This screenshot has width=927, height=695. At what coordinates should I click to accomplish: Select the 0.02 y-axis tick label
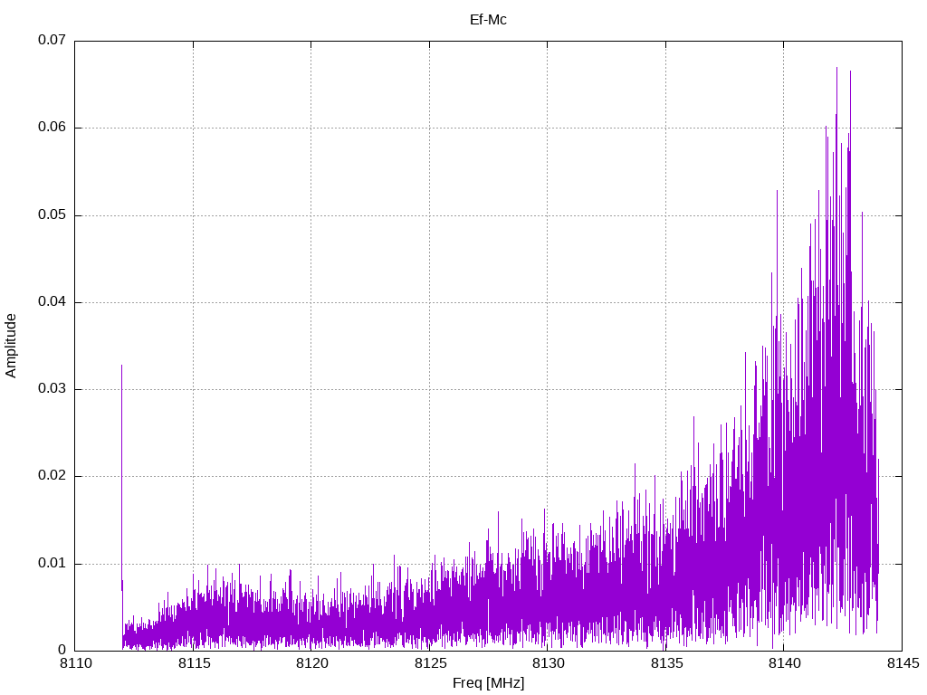tap(52, 476)
